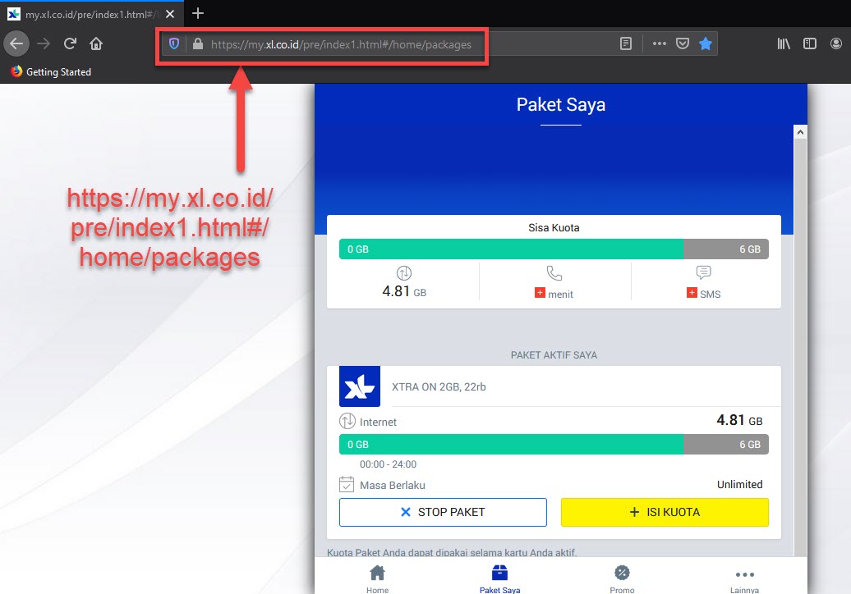Reload the current page
Screen dimensions: 851x594
pos(70,43)
